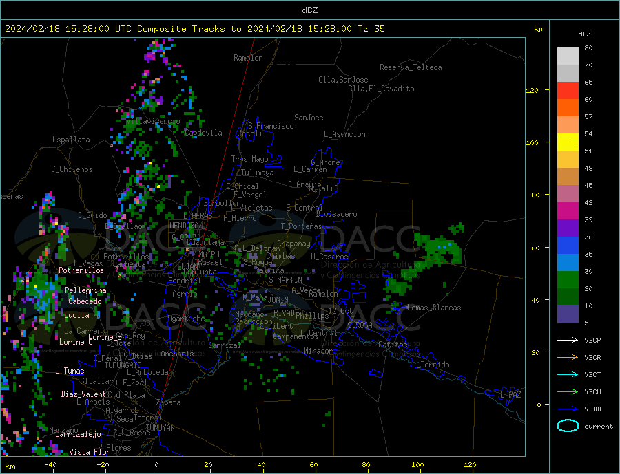Click the Chapanay label

tap(293, 244)
